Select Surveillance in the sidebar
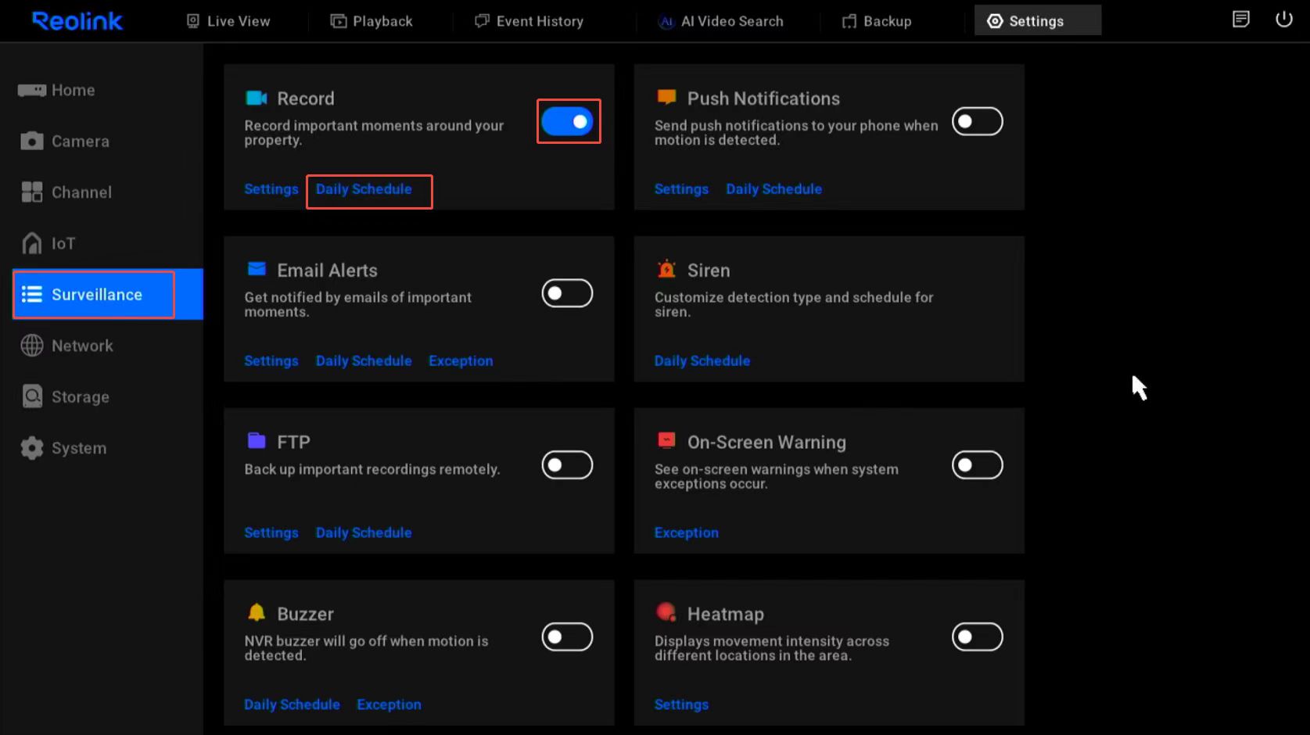 click(108, 294)
